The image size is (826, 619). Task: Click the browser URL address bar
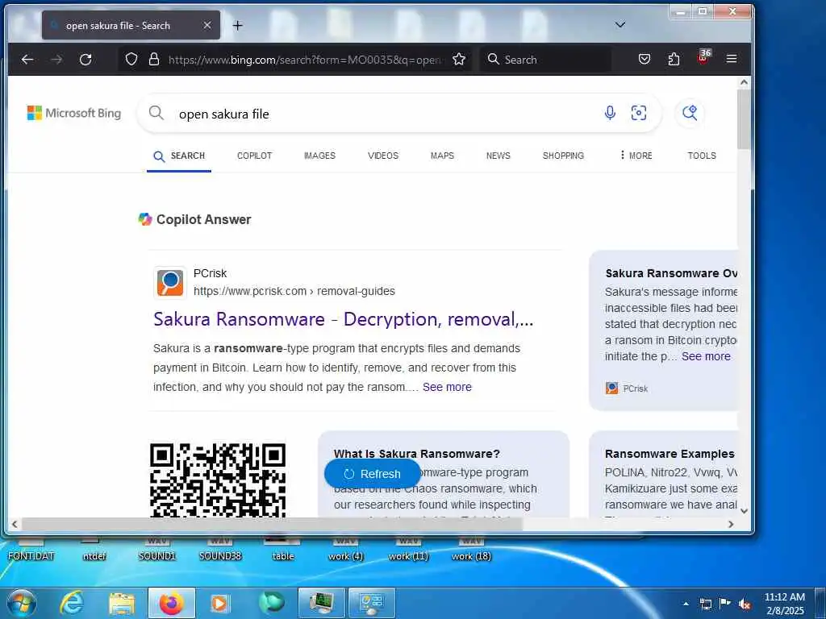click(306, 60)
